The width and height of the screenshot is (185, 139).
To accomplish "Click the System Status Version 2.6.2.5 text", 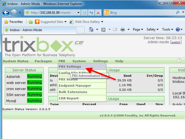I will pyautogui.click(x=26, y=109).
